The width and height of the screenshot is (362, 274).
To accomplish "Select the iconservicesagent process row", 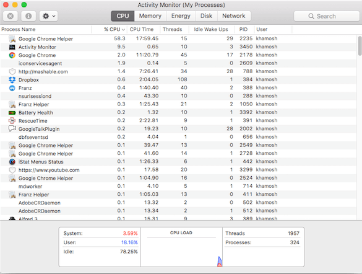I will coord(178,63).
